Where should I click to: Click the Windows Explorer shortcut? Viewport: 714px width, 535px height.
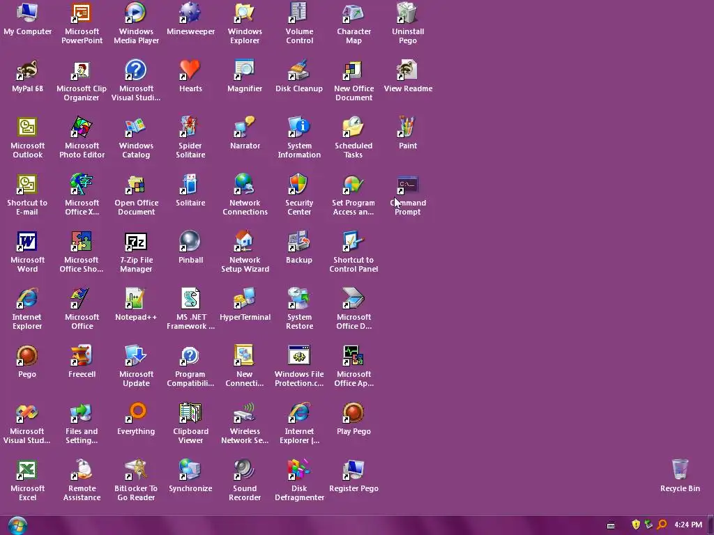245,13
